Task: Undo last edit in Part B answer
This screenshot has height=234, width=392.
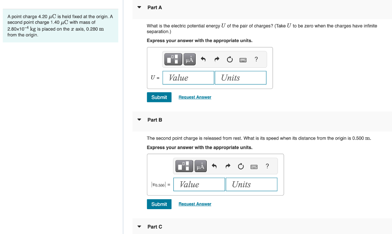Action: [x=214, y=166]
